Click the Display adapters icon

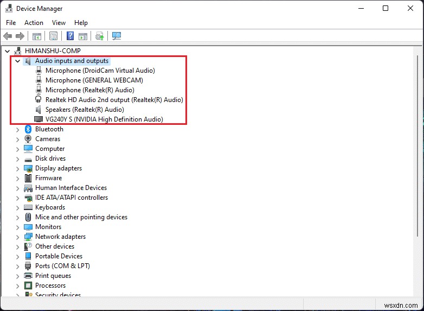(28, 168)
